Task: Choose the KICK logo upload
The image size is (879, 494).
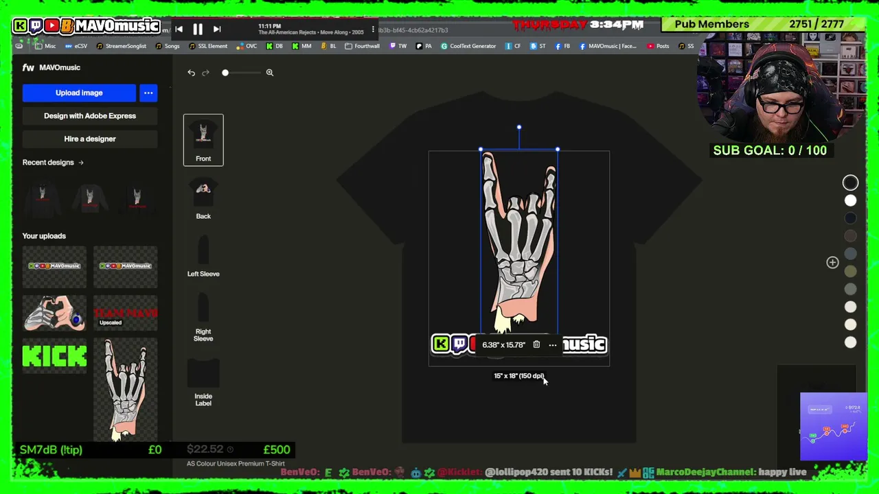Action: pyautogui.click(x=54, y=357)
